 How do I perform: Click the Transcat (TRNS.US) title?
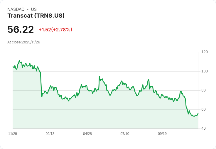tap(36, 16)
